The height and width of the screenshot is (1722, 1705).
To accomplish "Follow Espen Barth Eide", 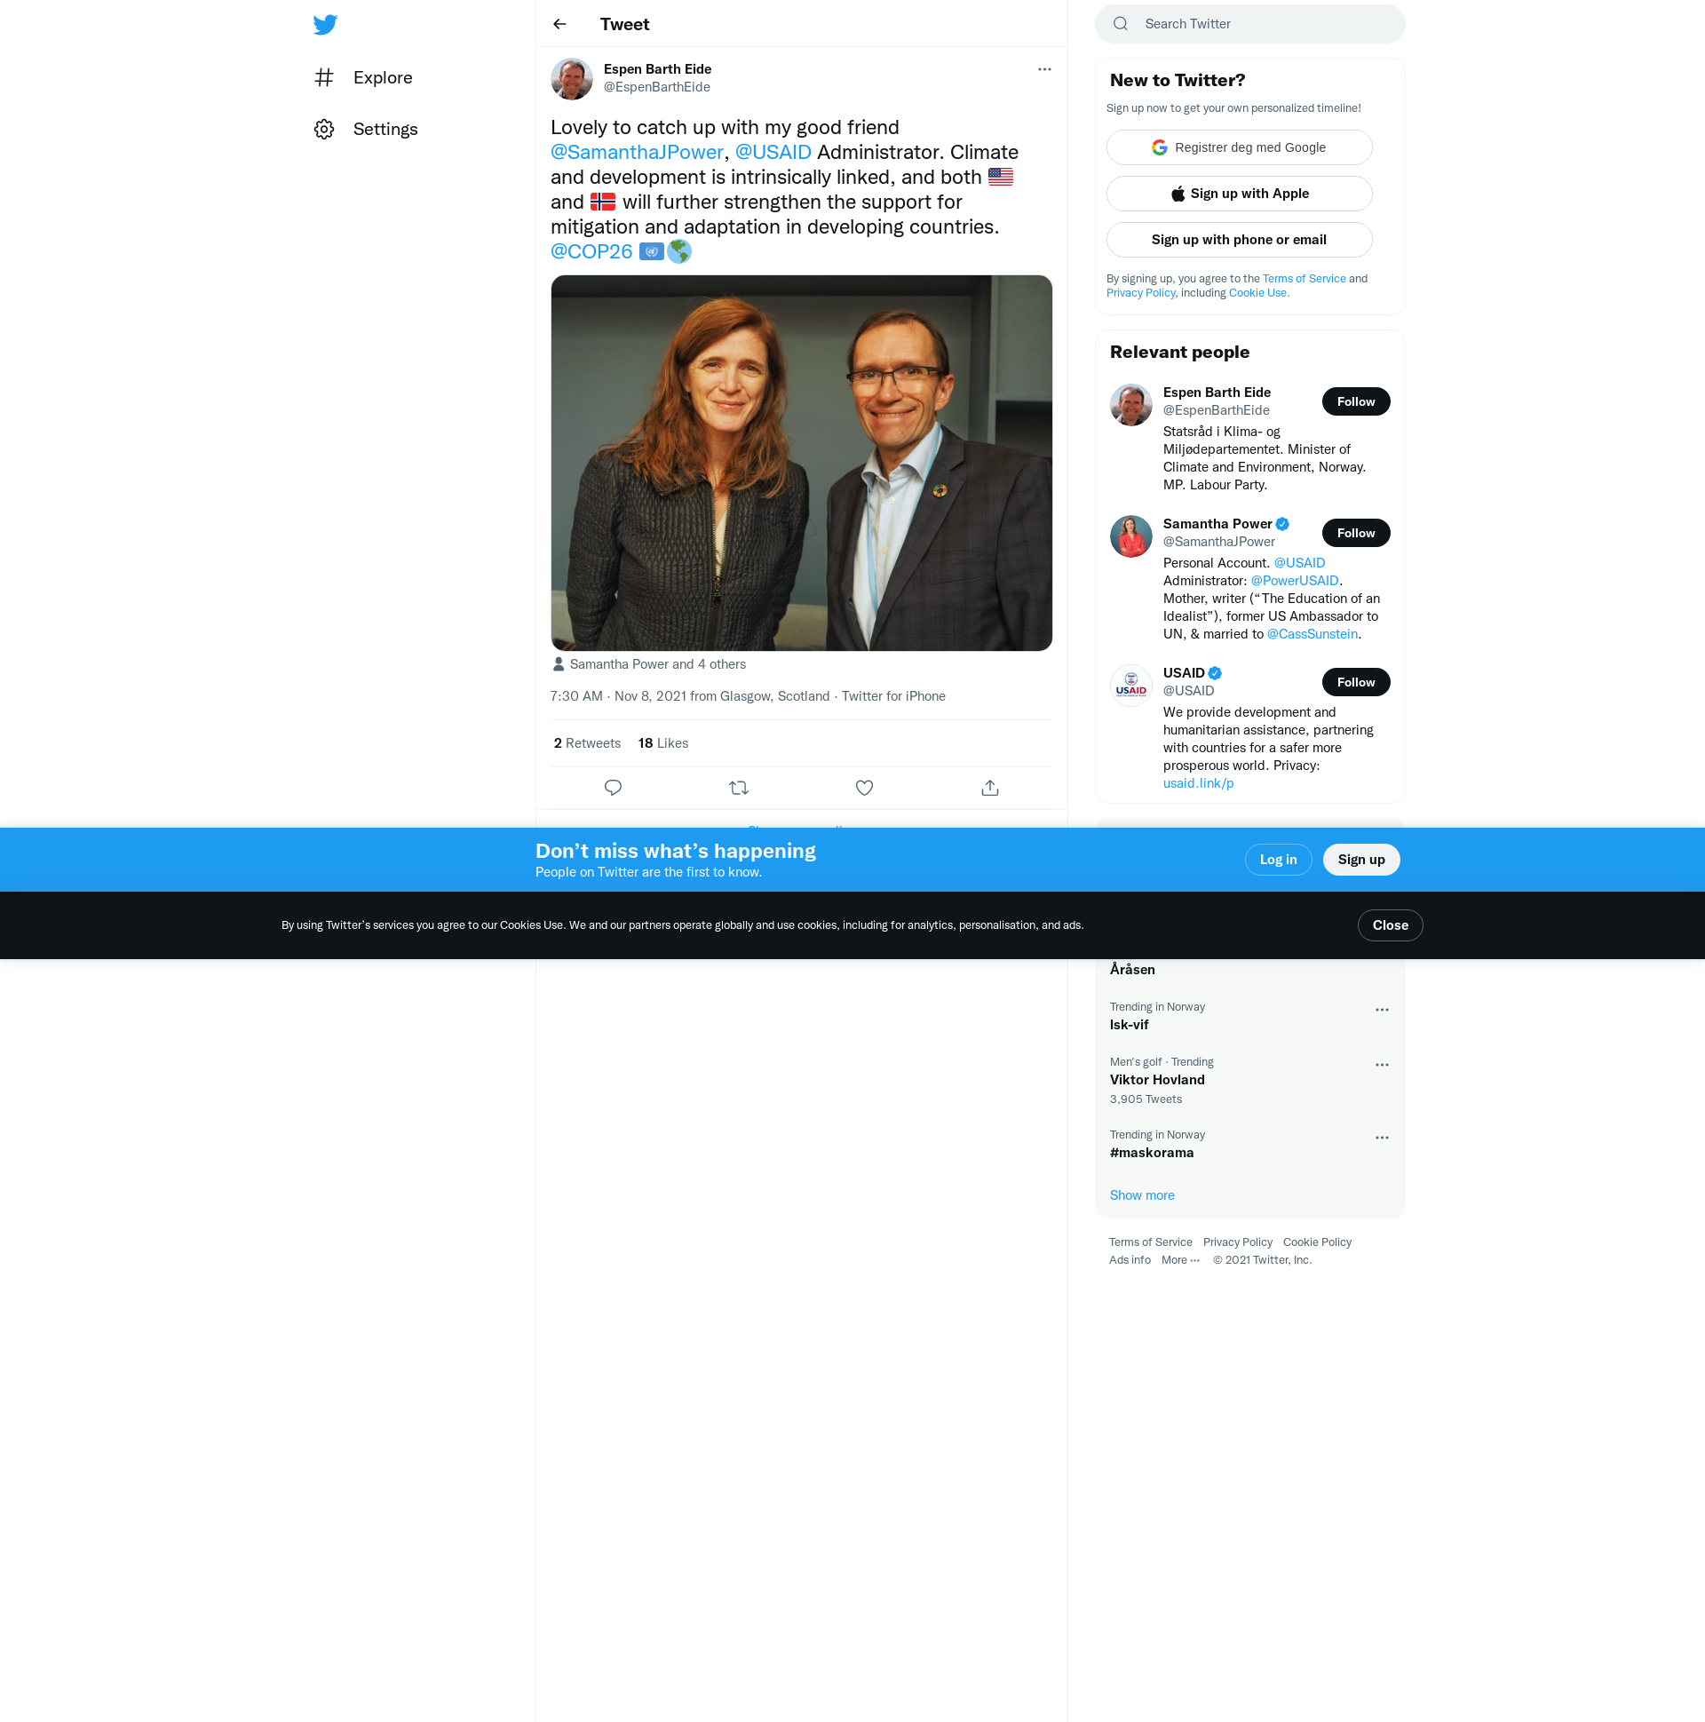I will point(1356,402).
